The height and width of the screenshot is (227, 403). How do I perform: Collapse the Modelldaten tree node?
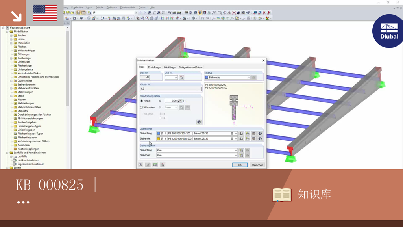7,32
